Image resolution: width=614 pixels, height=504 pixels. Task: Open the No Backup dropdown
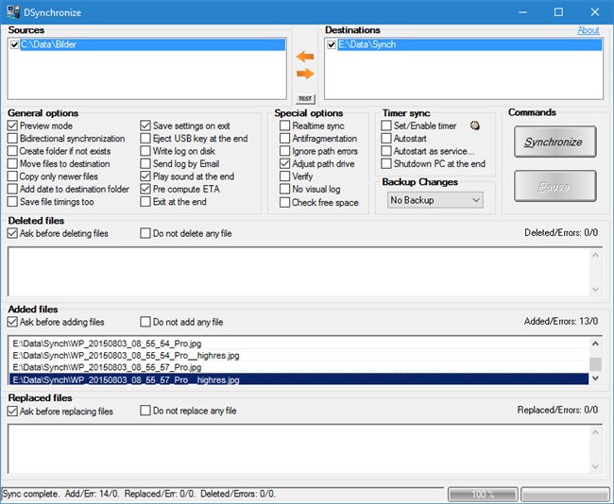(x=435, y=200)
